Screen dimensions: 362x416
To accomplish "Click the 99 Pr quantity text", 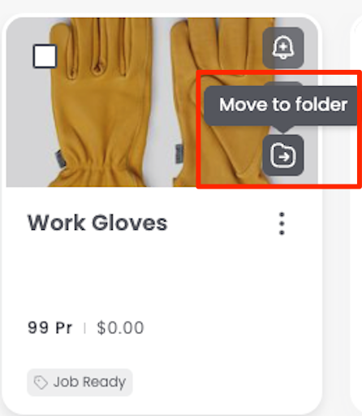I will (x=50, y=327).
